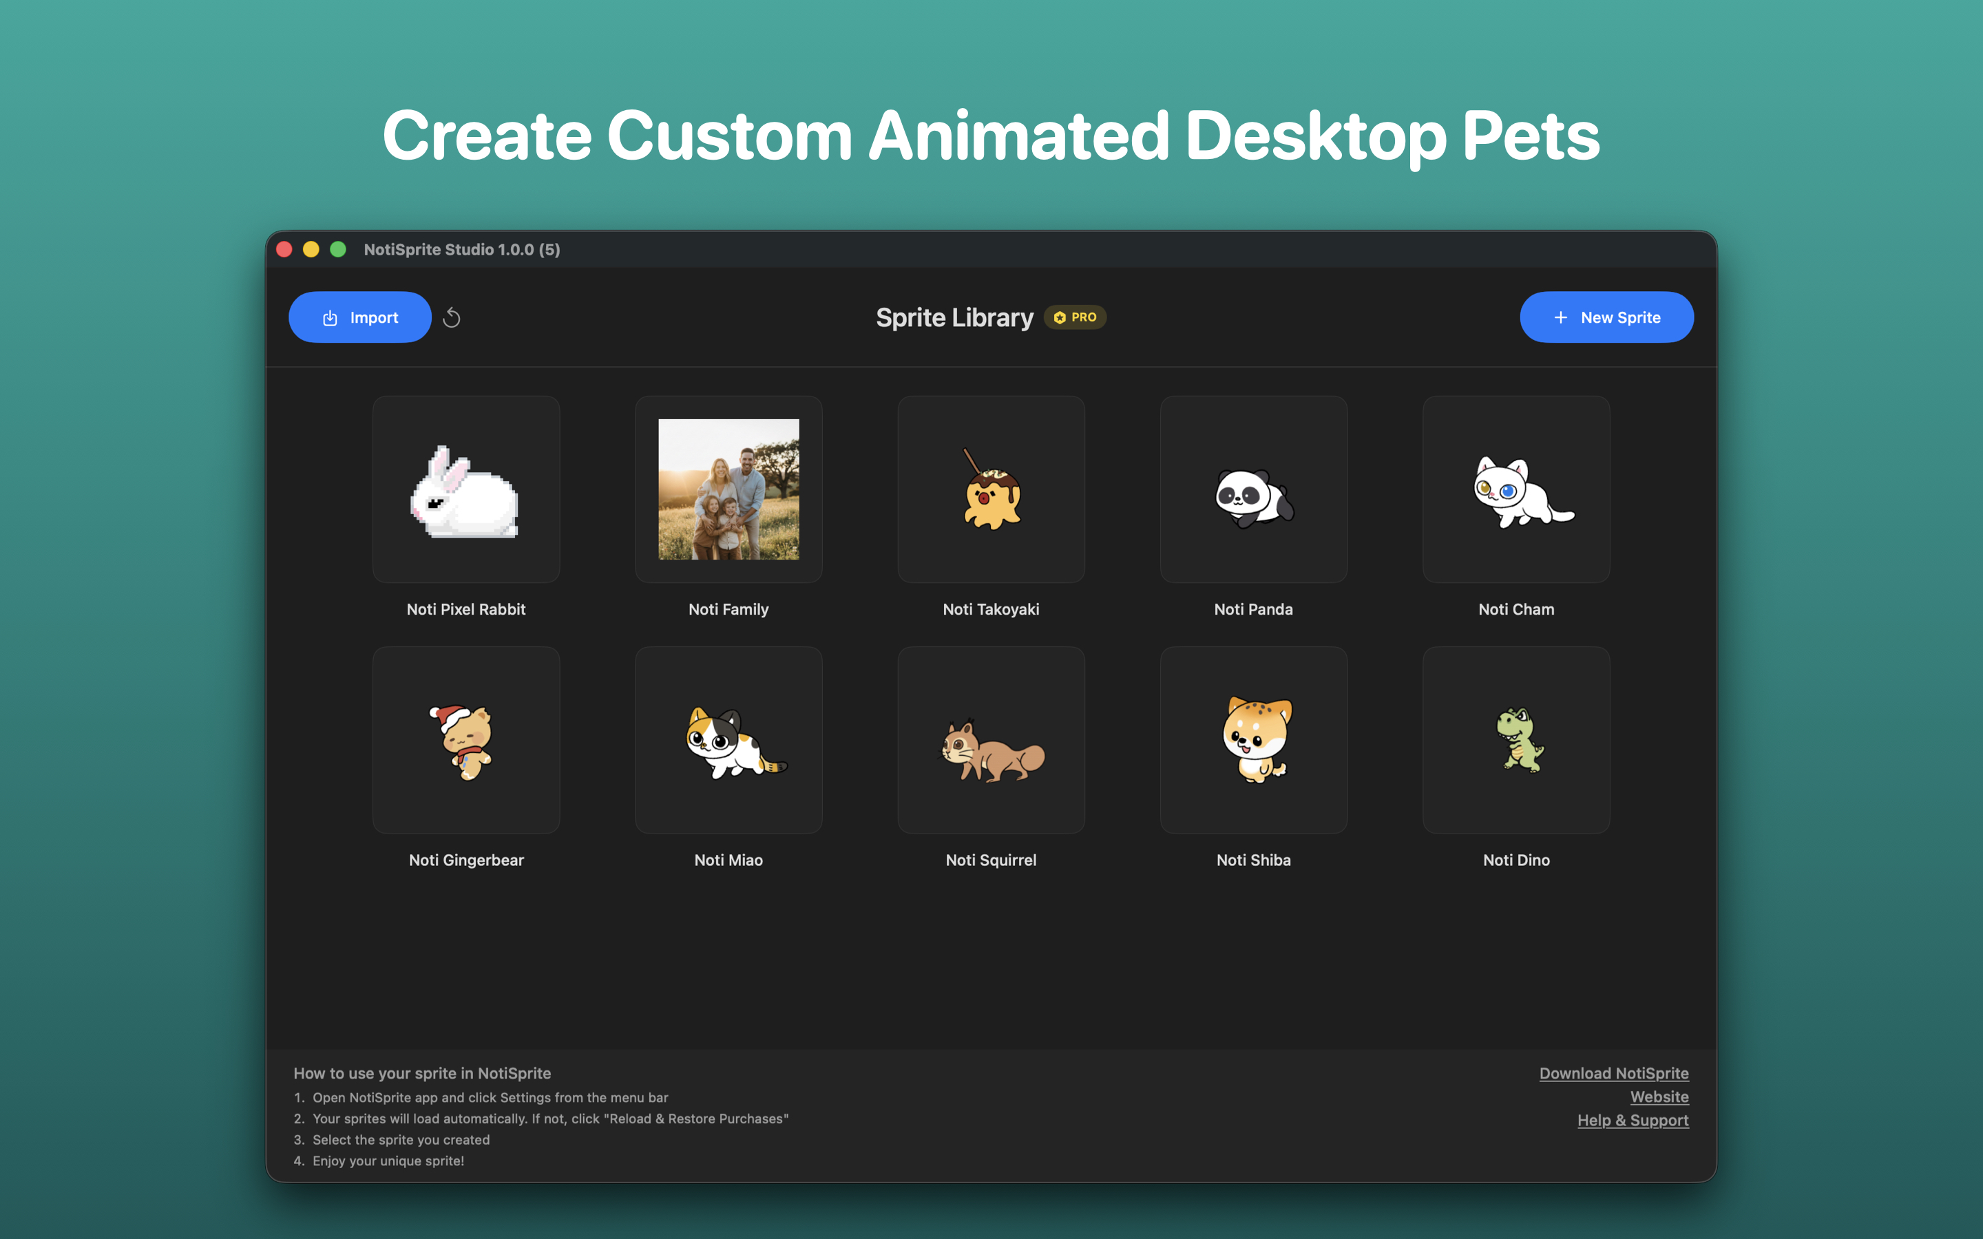Click the yellow minimize window button
The image size is (1983, 1239).
coord(311,249)
